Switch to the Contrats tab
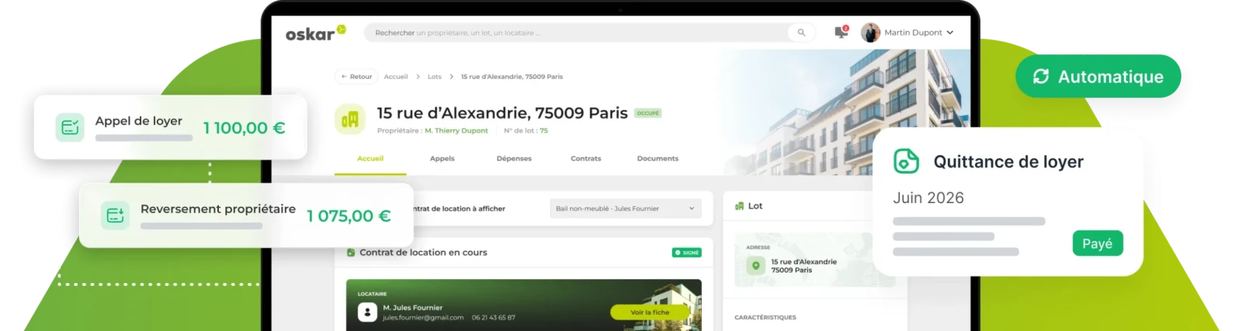The height and width of the screenshot is (331, 1242). [586, 158]
